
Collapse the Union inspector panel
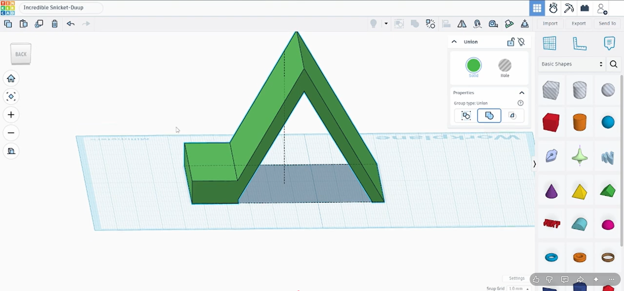pos(454,42)
